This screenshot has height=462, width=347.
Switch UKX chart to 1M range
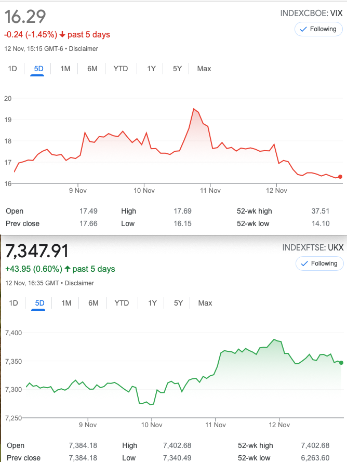[x=66, y=303]
